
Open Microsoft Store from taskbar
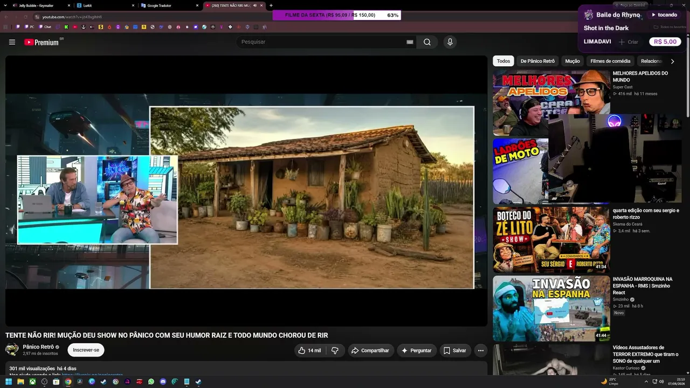click(56, 382)
